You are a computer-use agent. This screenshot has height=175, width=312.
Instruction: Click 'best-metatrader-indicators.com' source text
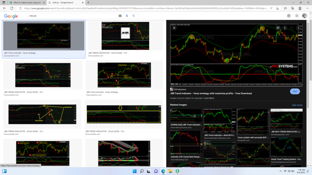pos(217,138)
